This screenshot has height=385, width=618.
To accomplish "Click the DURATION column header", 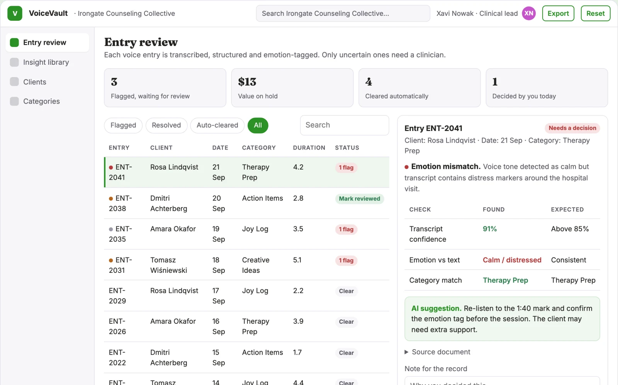I will click(x=309, y=148).
